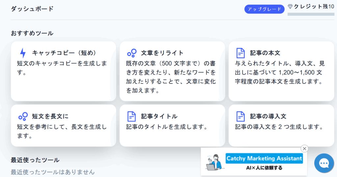Click the diamond credit icon
Viewport: 337px width, 177px height.
[290, 7]
